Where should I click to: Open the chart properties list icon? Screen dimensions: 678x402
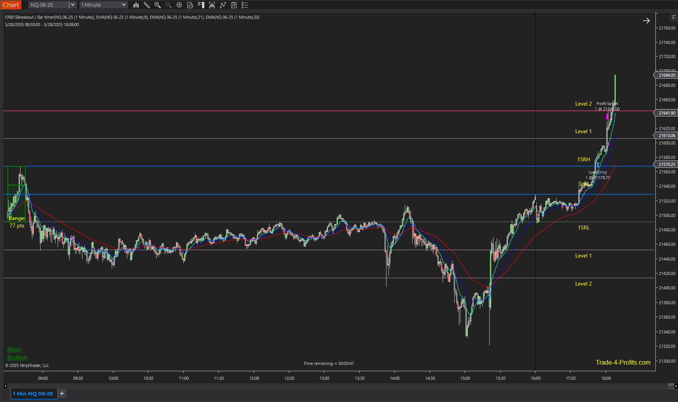(x=245, y=5)
